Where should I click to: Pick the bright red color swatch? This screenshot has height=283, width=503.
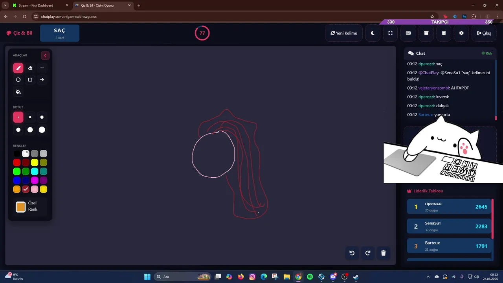coord(17,163)
